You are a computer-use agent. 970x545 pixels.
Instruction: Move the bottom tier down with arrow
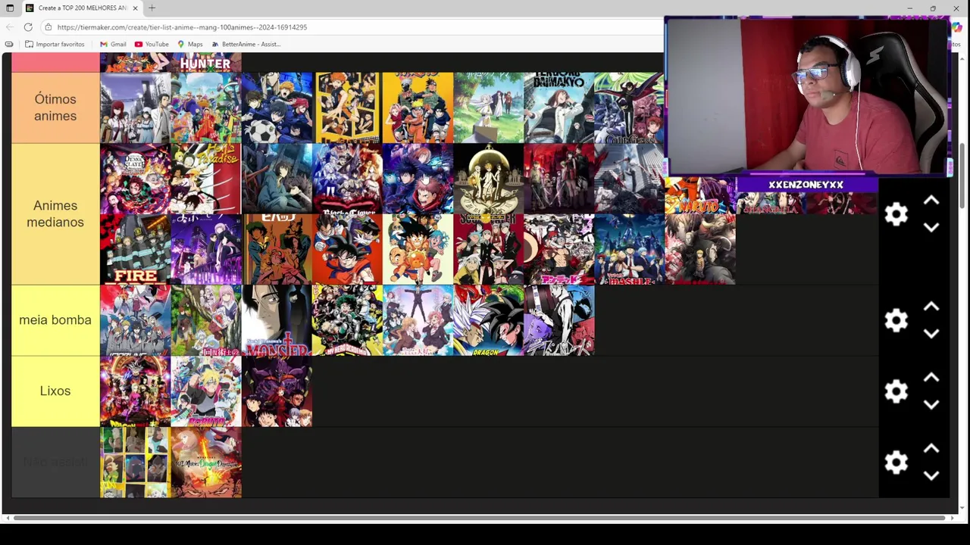tap(931, 475)
